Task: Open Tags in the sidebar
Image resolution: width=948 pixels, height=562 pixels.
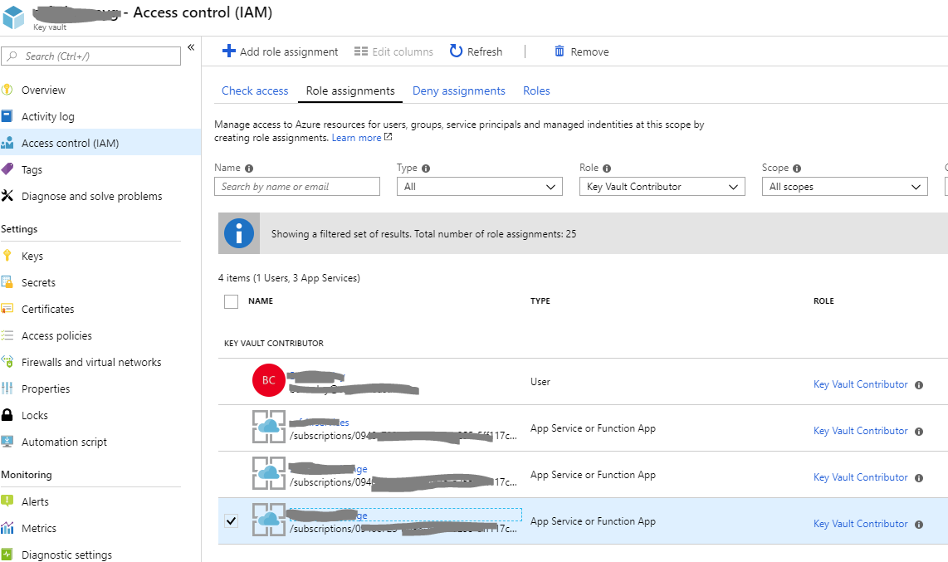Action: (x=32, y=170)
